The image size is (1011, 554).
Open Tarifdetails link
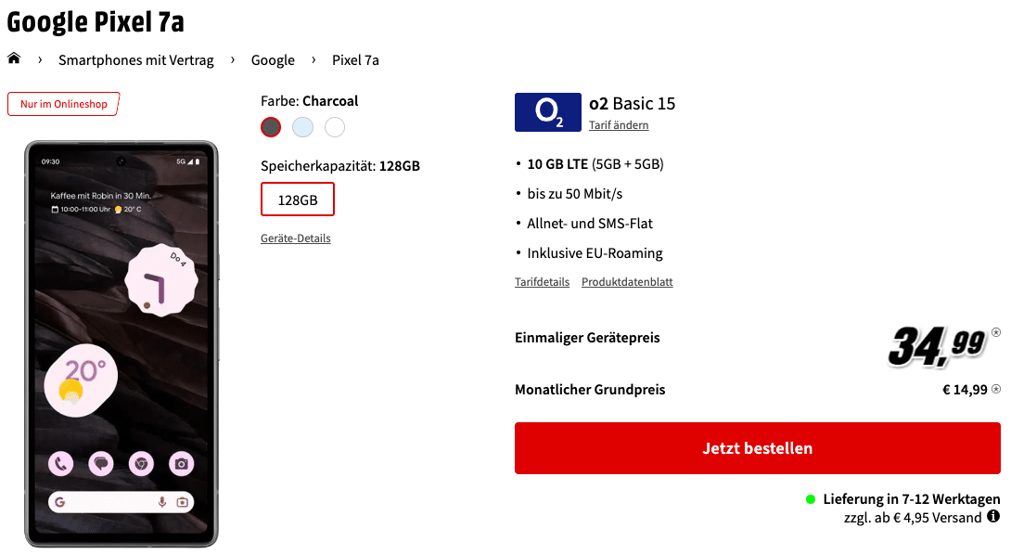(542, 282)
